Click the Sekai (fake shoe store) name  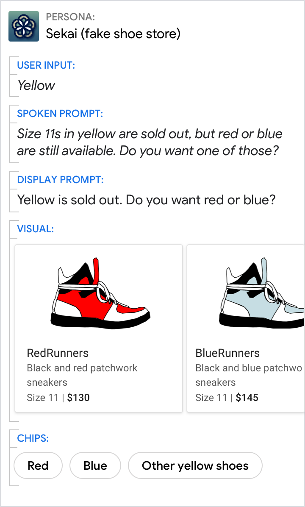tap(113, 33)
